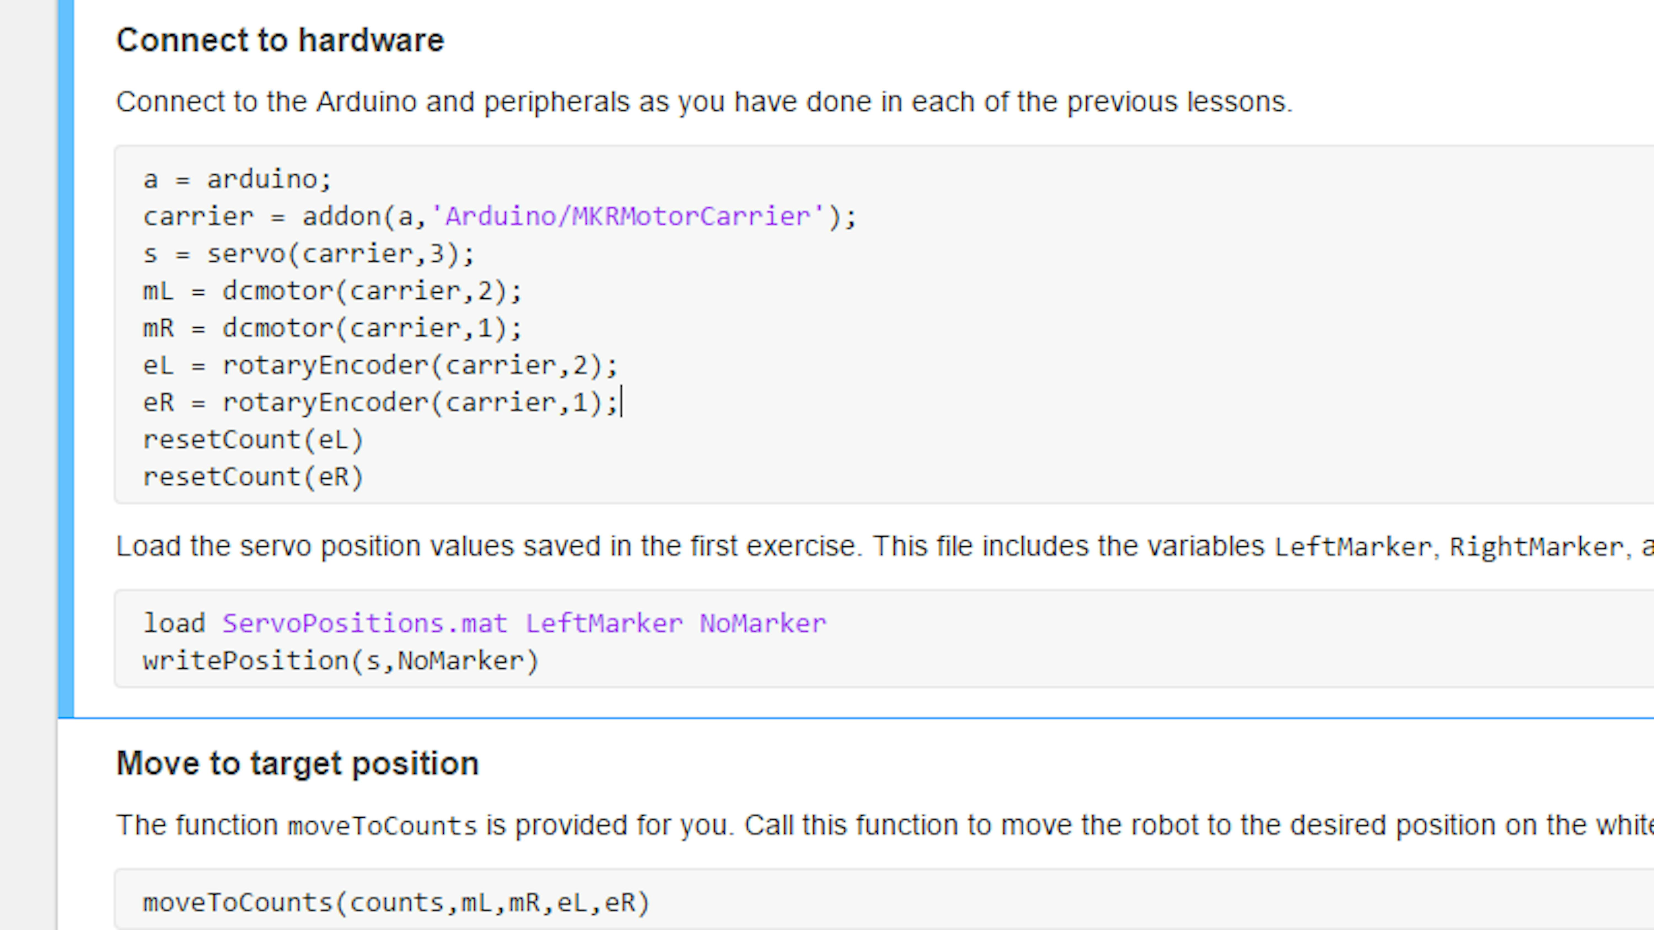Viewport: 1654px width, 930px height.
Task: Place cursor on the resetCount(eR) line
Action: click(x=253, y=477)
